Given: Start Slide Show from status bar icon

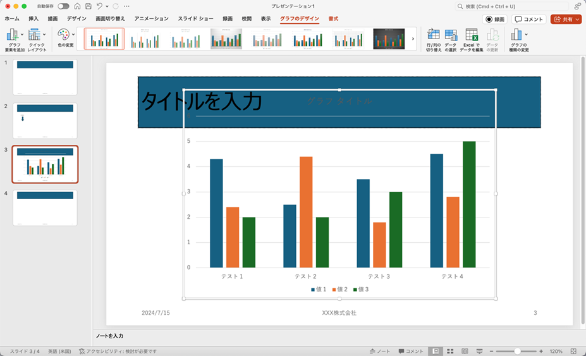Looking at the screenshot, I should pos(479,351).
